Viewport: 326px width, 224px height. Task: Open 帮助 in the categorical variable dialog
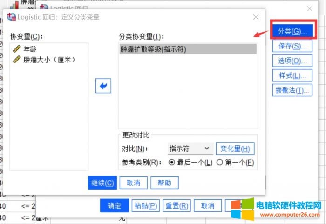164,183
